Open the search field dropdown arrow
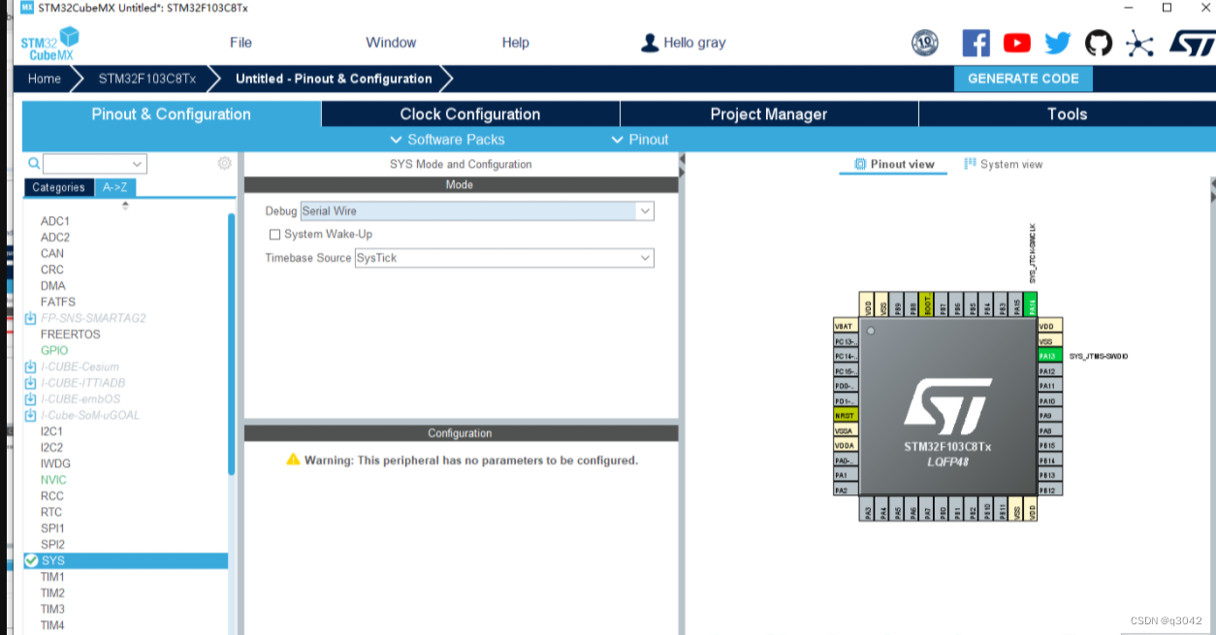Viewport: 1216px width, 635px height. click(x=138, y=164)
